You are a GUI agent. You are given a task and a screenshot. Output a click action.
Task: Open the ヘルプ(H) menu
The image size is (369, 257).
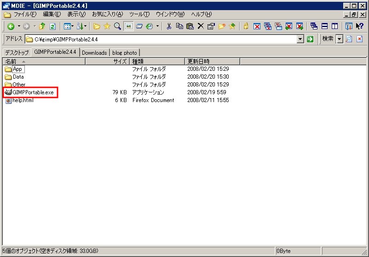point(202,14)
